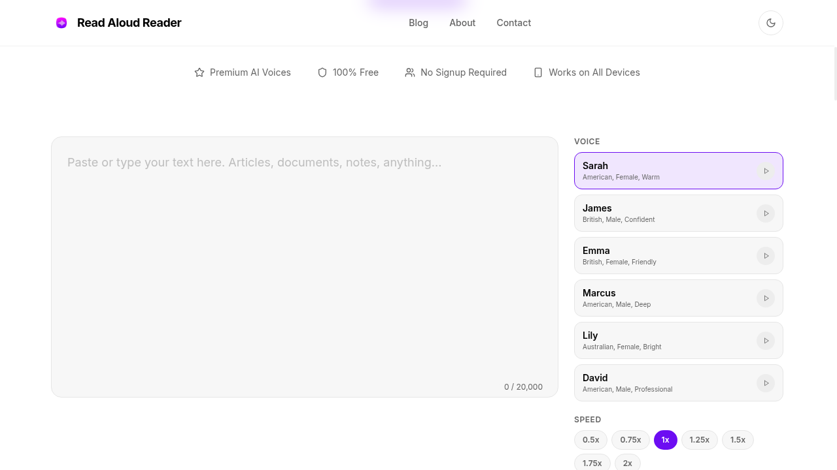Screen dimensions: 837x470
Task: Preview Emma's voice with its play icon
Action: 766,256
